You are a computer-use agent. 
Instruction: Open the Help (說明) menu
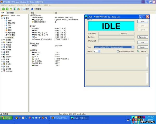[x=47, y=5]
